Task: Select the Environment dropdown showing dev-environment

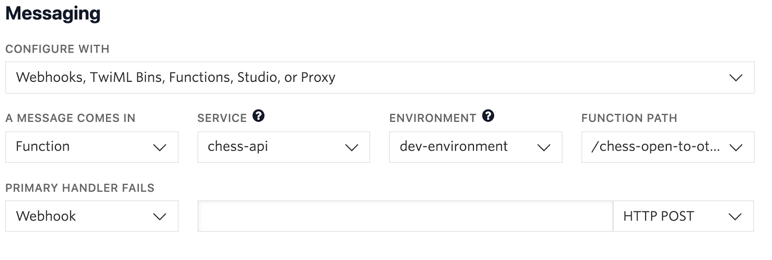Action: tap(475, 147)
